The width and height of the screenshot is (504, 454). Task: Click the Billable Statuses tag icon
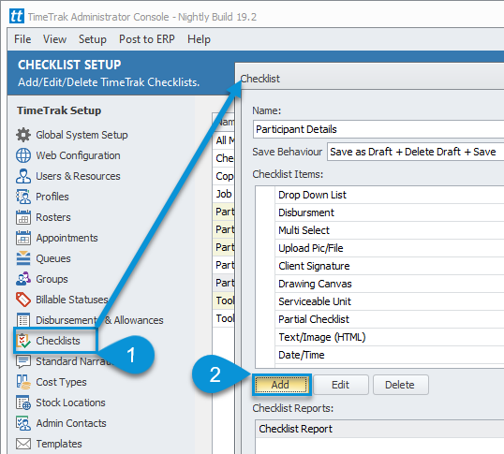[x=23, y=300]
